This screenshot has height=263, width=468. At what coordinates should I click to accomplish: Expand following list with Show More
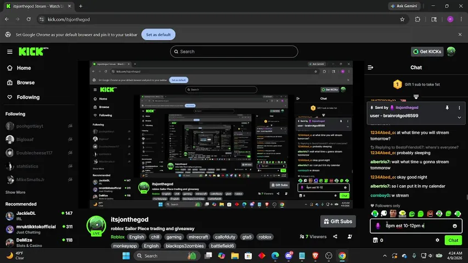(15, 192)
